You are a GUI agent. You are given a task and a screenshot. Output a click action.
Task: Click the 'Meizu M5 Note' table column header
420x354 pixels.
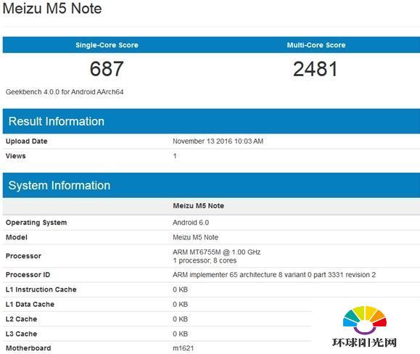pyautogui.click(x=199, y=205)
